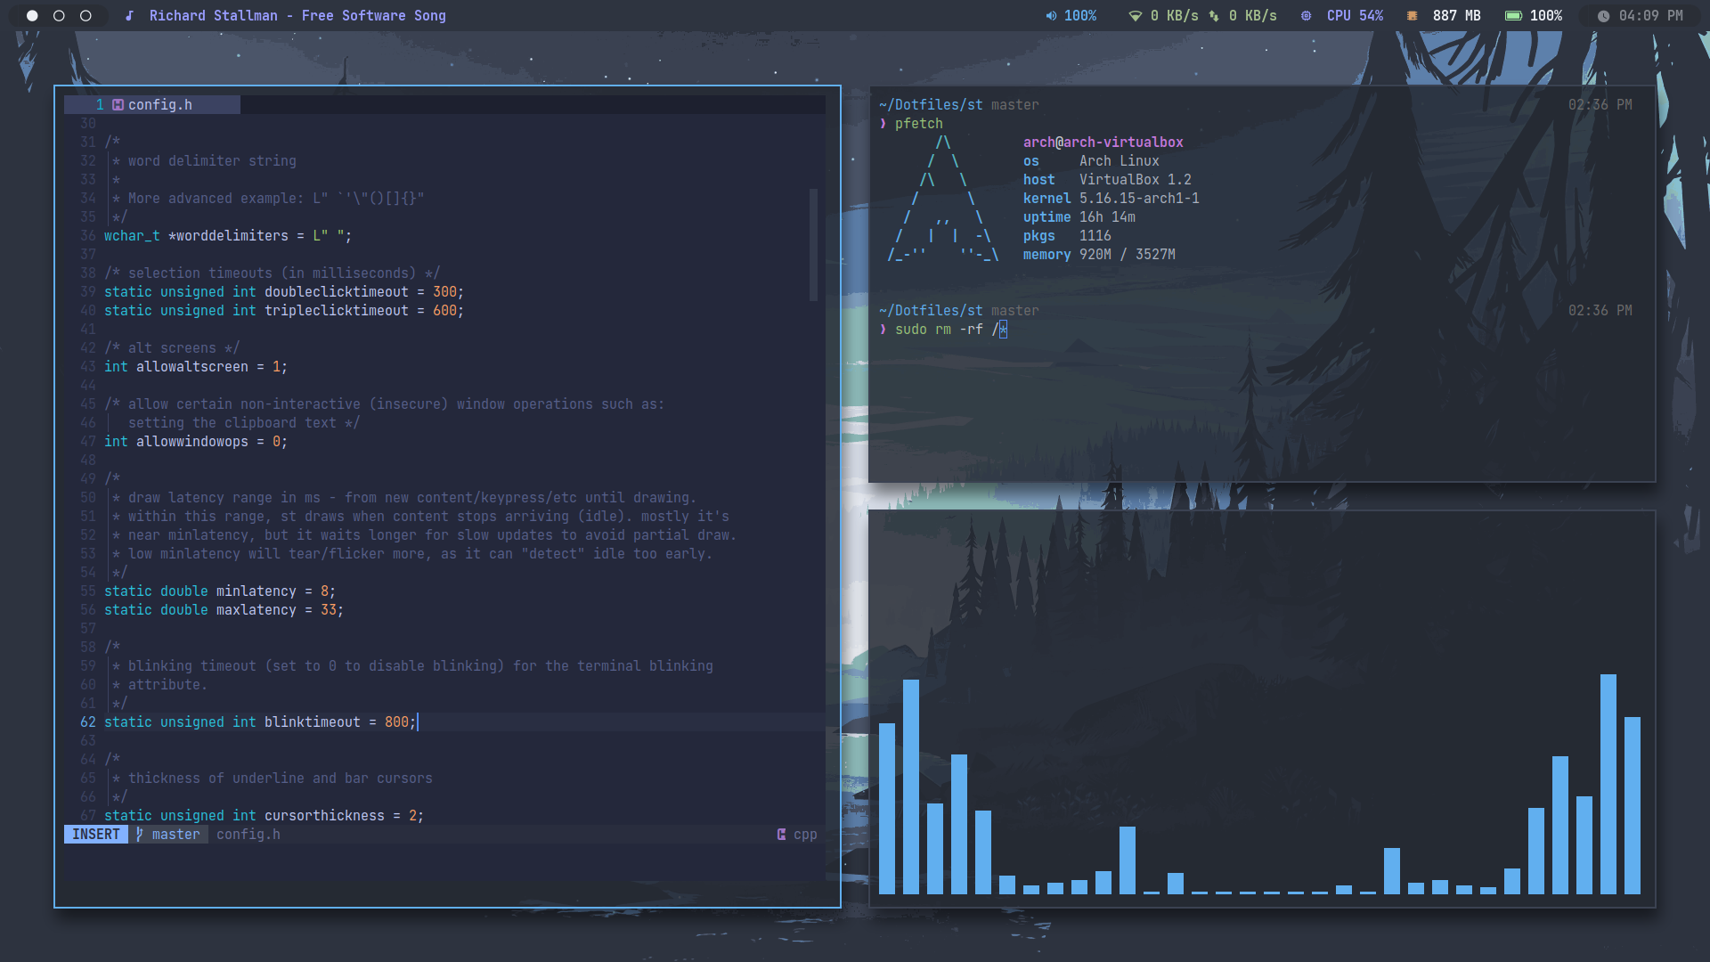Screen dimensions: 1710x962
Task: Click the music note icon in the menu bar
Action: coord(130,15)
